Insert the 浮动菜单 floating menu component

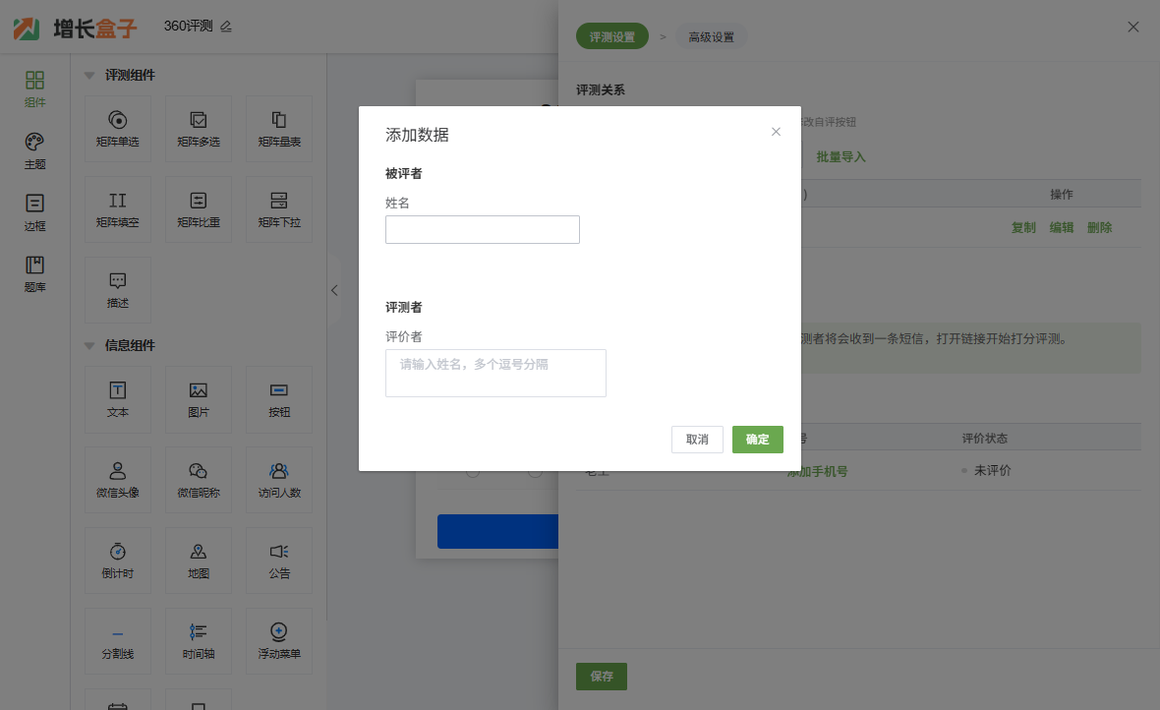pyautogui.click(x=279, y=641)
